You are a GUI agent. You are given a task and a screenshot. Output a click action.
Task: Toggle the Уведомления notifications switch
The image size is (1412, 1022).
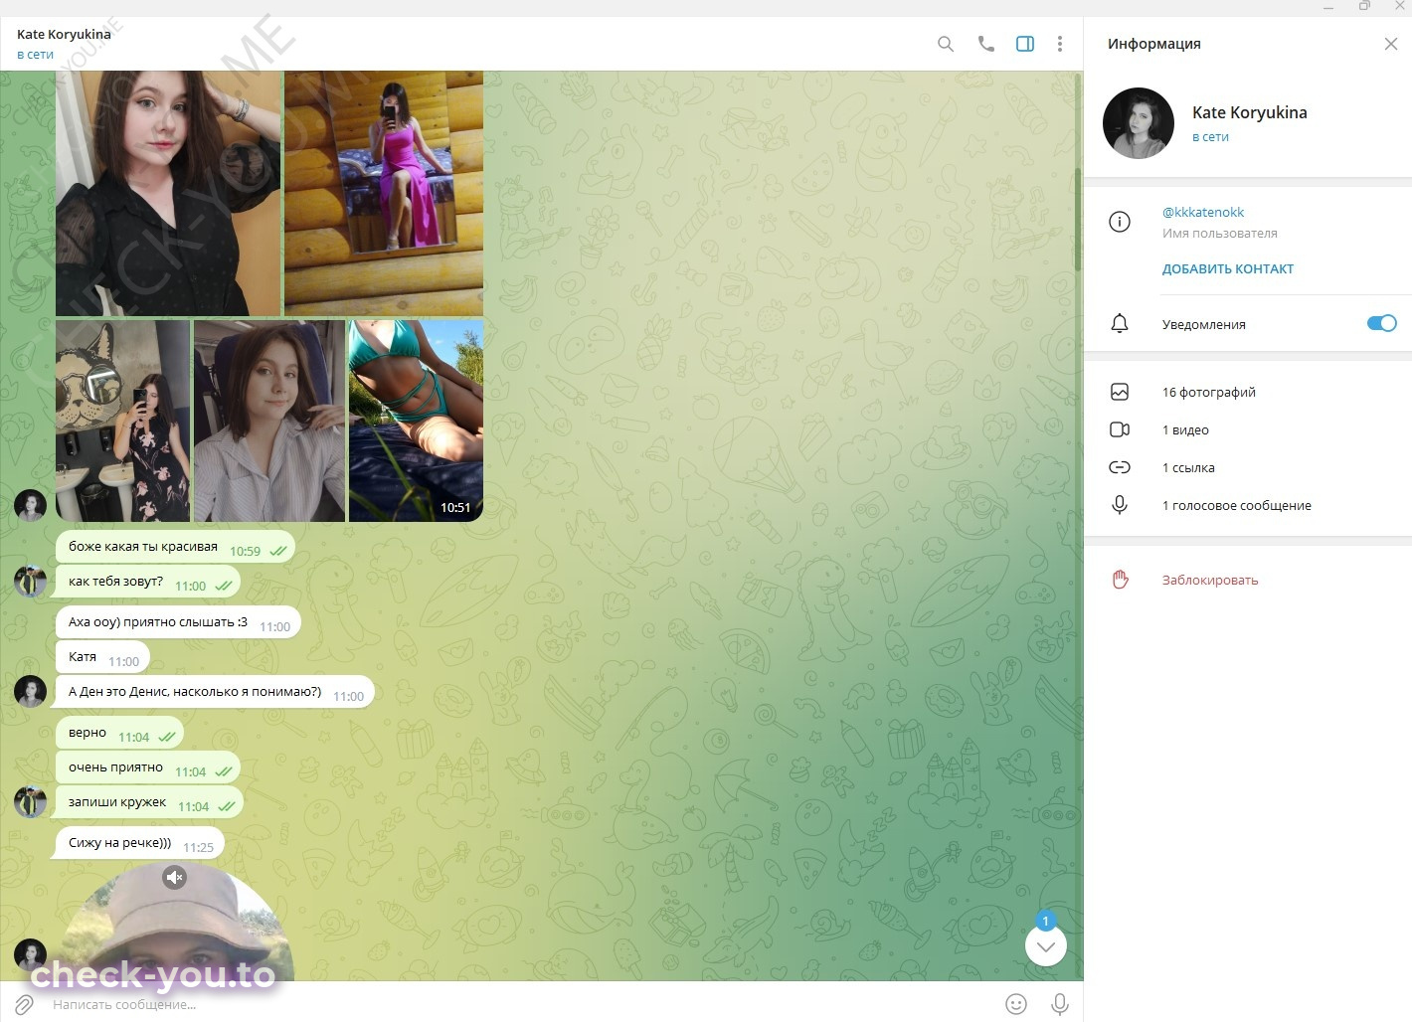click(x=1382, y=323)
